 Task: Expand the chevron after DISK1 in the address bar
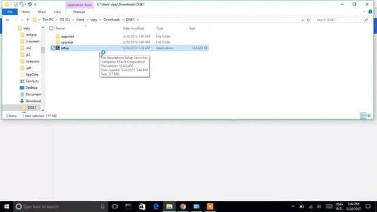[x=137, y=19]
